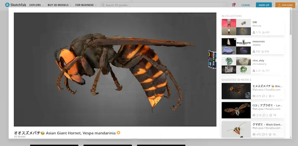The height and width of the screenshot is (146, 298).
Task: Click comments icon on ヒメスズメバチ card
Action: click(x=264, y=96)
